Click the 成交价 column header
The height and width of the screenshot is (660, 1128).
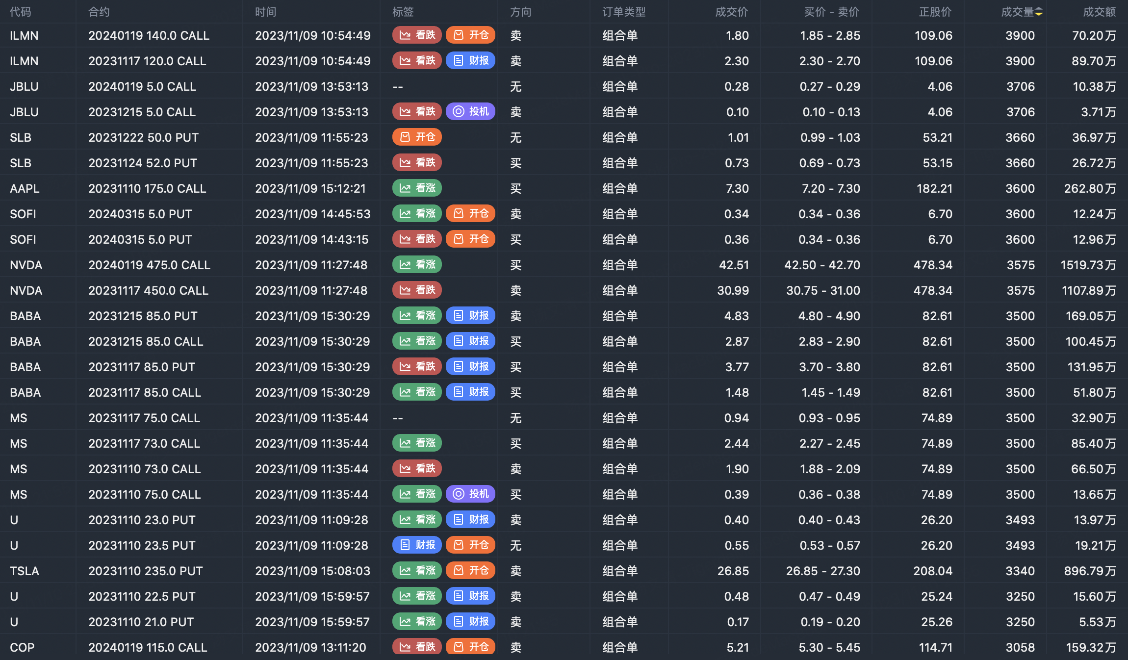[x=732, y=12]
